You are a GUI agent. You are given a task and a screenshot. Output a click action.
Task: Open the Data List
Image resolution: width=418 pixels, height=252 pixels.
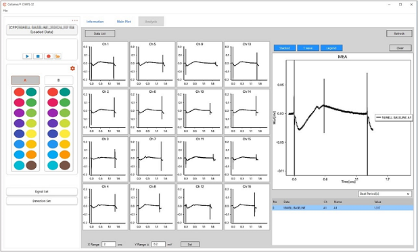click(100, 34)
